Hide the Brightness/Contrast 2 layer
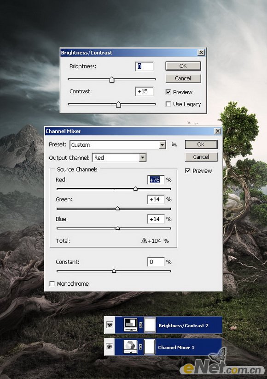The height and width of the screenshot is (379, 267). coord(110,325)
